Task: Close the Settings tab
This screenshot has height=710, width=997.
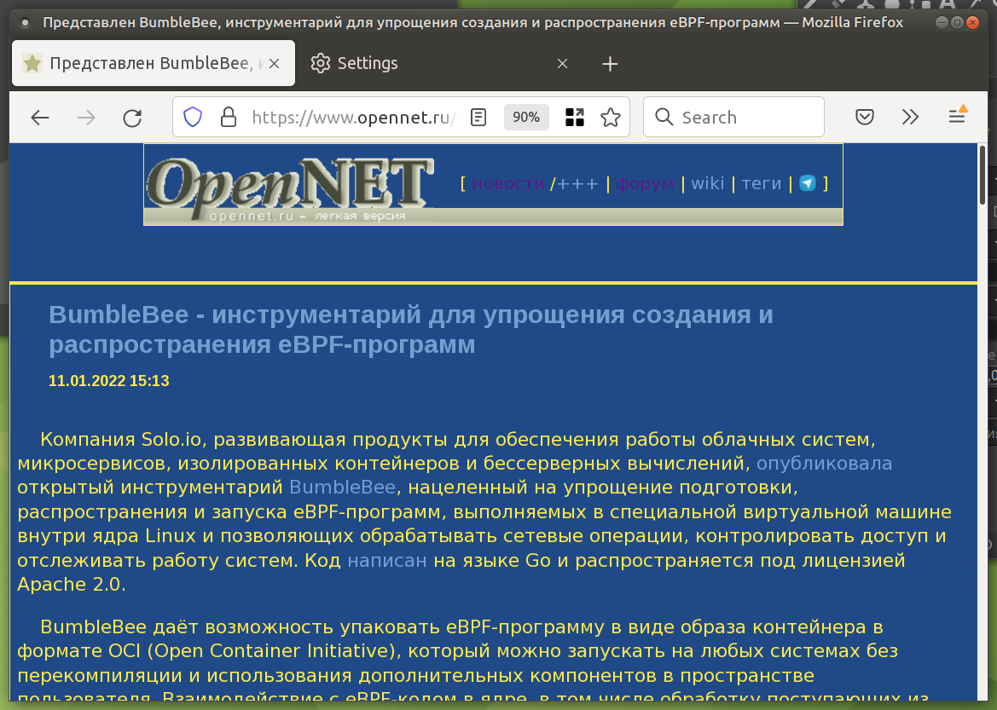Action: (562, 64)
